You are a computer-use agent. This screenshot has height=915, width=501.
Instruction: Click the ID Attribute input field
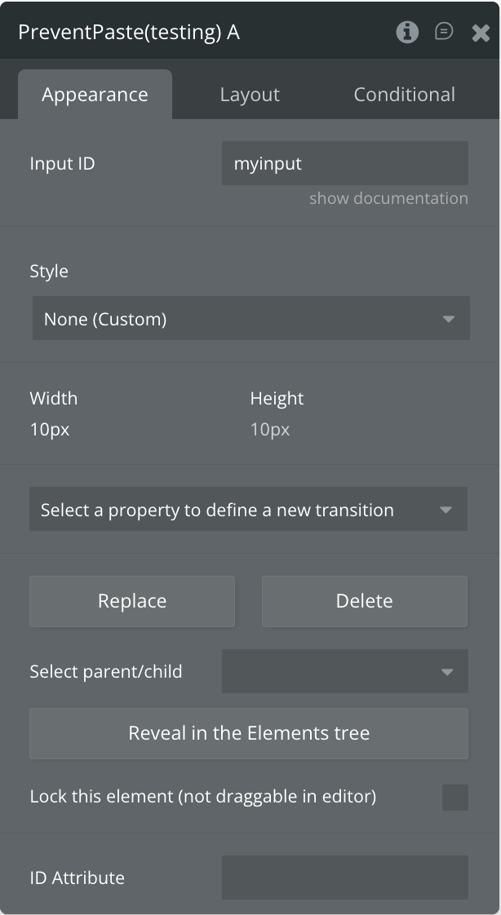(344, 877)
